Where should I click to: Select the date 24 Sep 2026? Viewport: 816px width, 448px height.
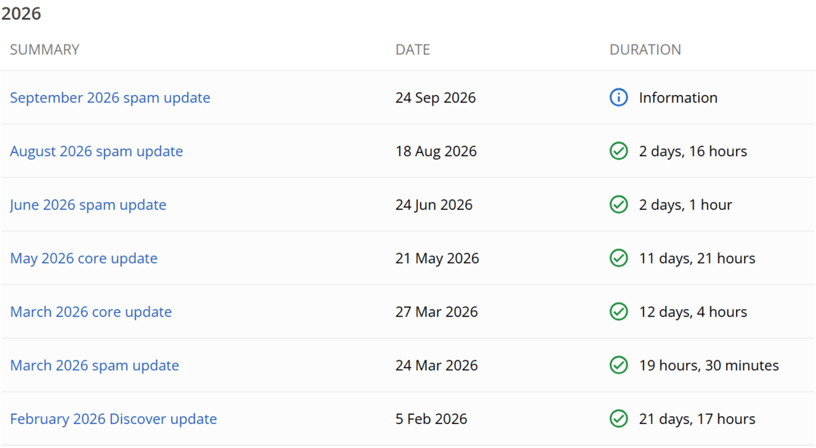pyautogui.click(x=436, y=98)
